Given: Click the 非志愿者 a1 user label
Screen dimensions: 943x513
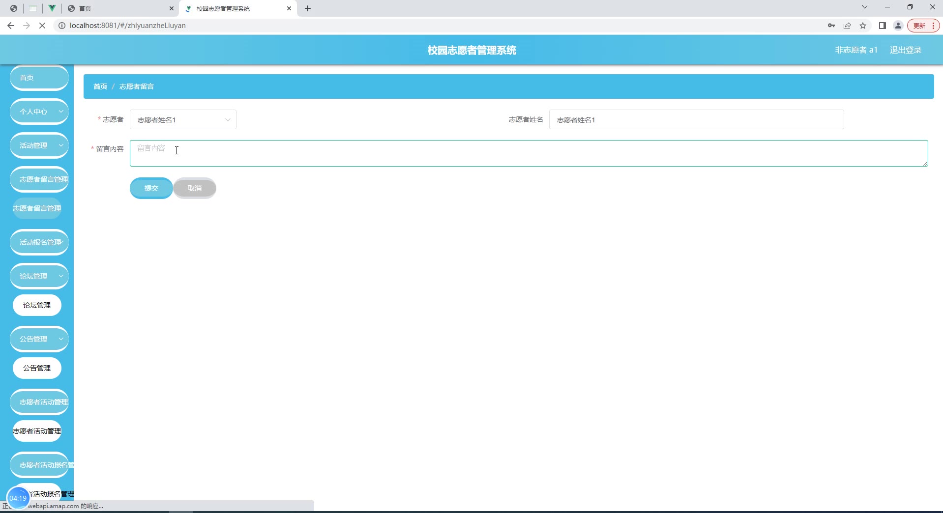Looking at the screenshot, I should (x=856, y=50).
